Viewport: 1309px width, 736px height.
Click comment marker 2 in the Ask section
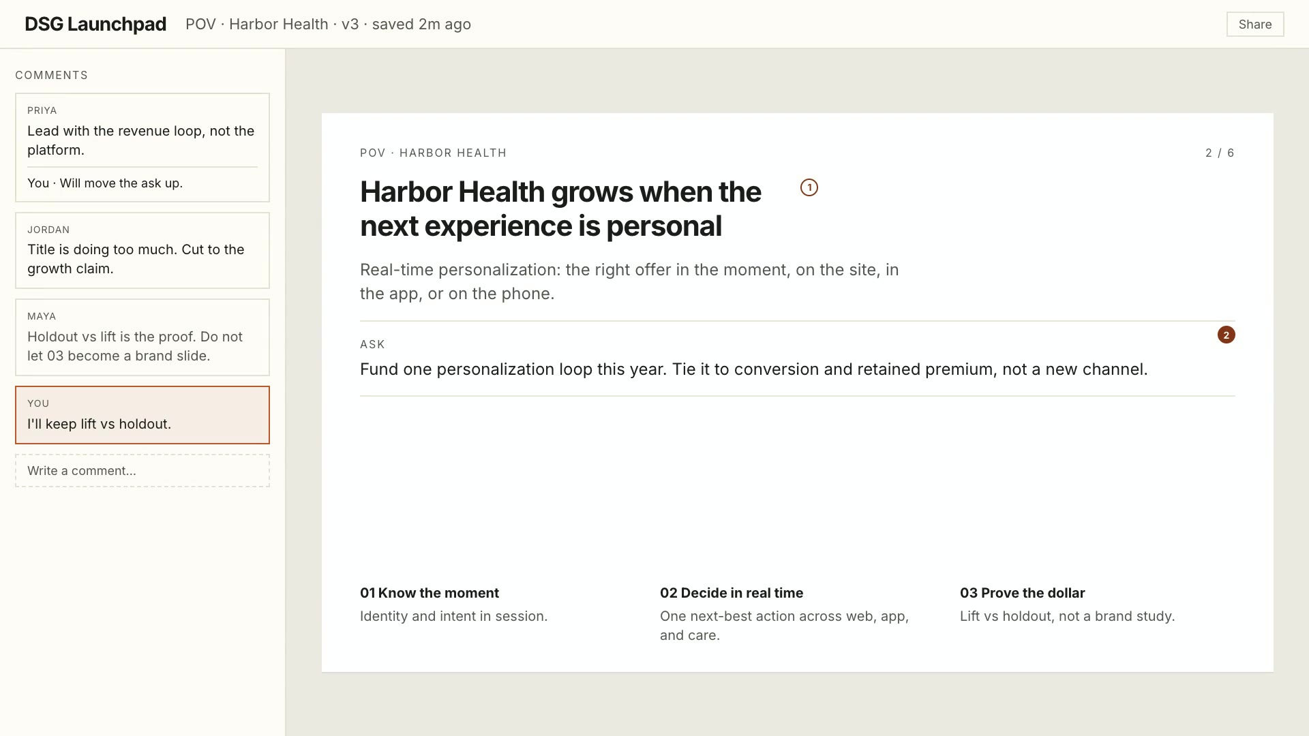point(1226,335)
